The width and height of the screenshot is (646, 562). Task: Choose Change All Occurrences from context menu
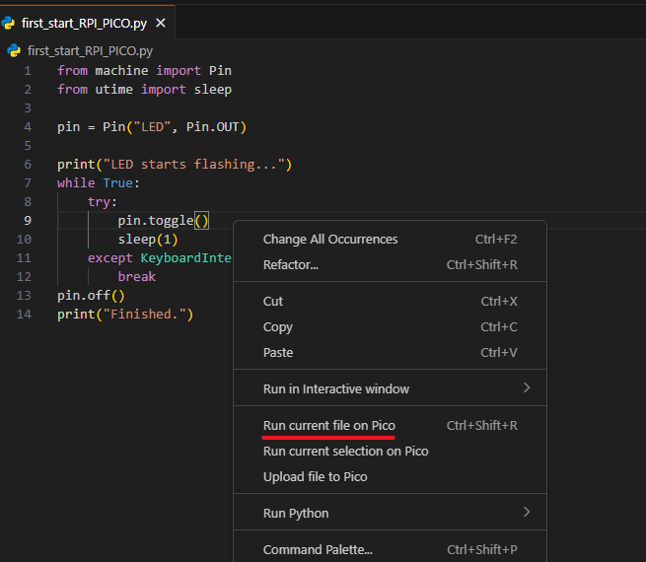tap(390, 240)
